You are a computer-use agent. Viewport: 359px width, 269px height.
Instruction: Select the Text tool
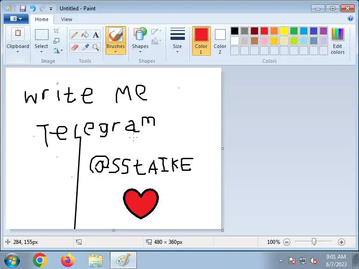click(x=96, y=35)
